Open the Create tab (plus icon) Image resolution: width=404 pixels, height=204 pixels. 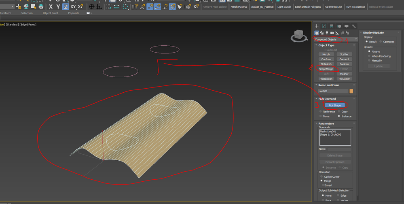point(317,26)
